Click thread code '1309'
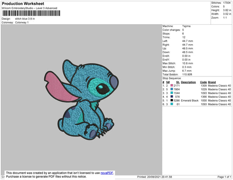Image resolution: width=233 pixels, height=180 pixels. click(203, 86)
